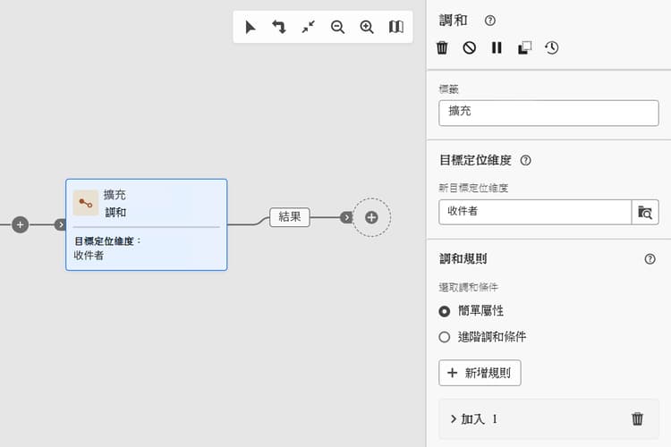Click the fit-to-screen collapse arrows icon

coord(308,27)
